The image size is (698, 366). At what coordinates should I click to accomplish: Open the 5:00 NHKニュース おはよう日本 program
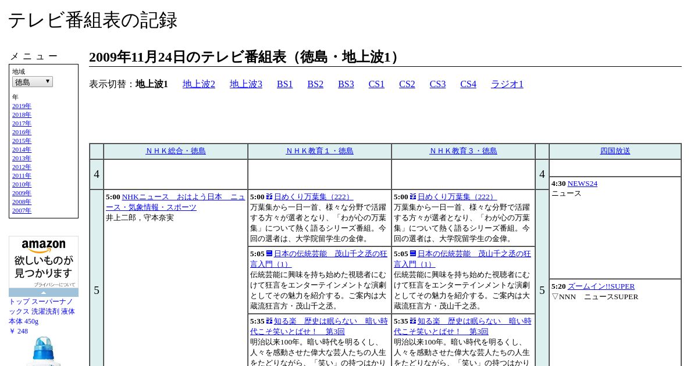pyautogui.click(x=176, y=202)
